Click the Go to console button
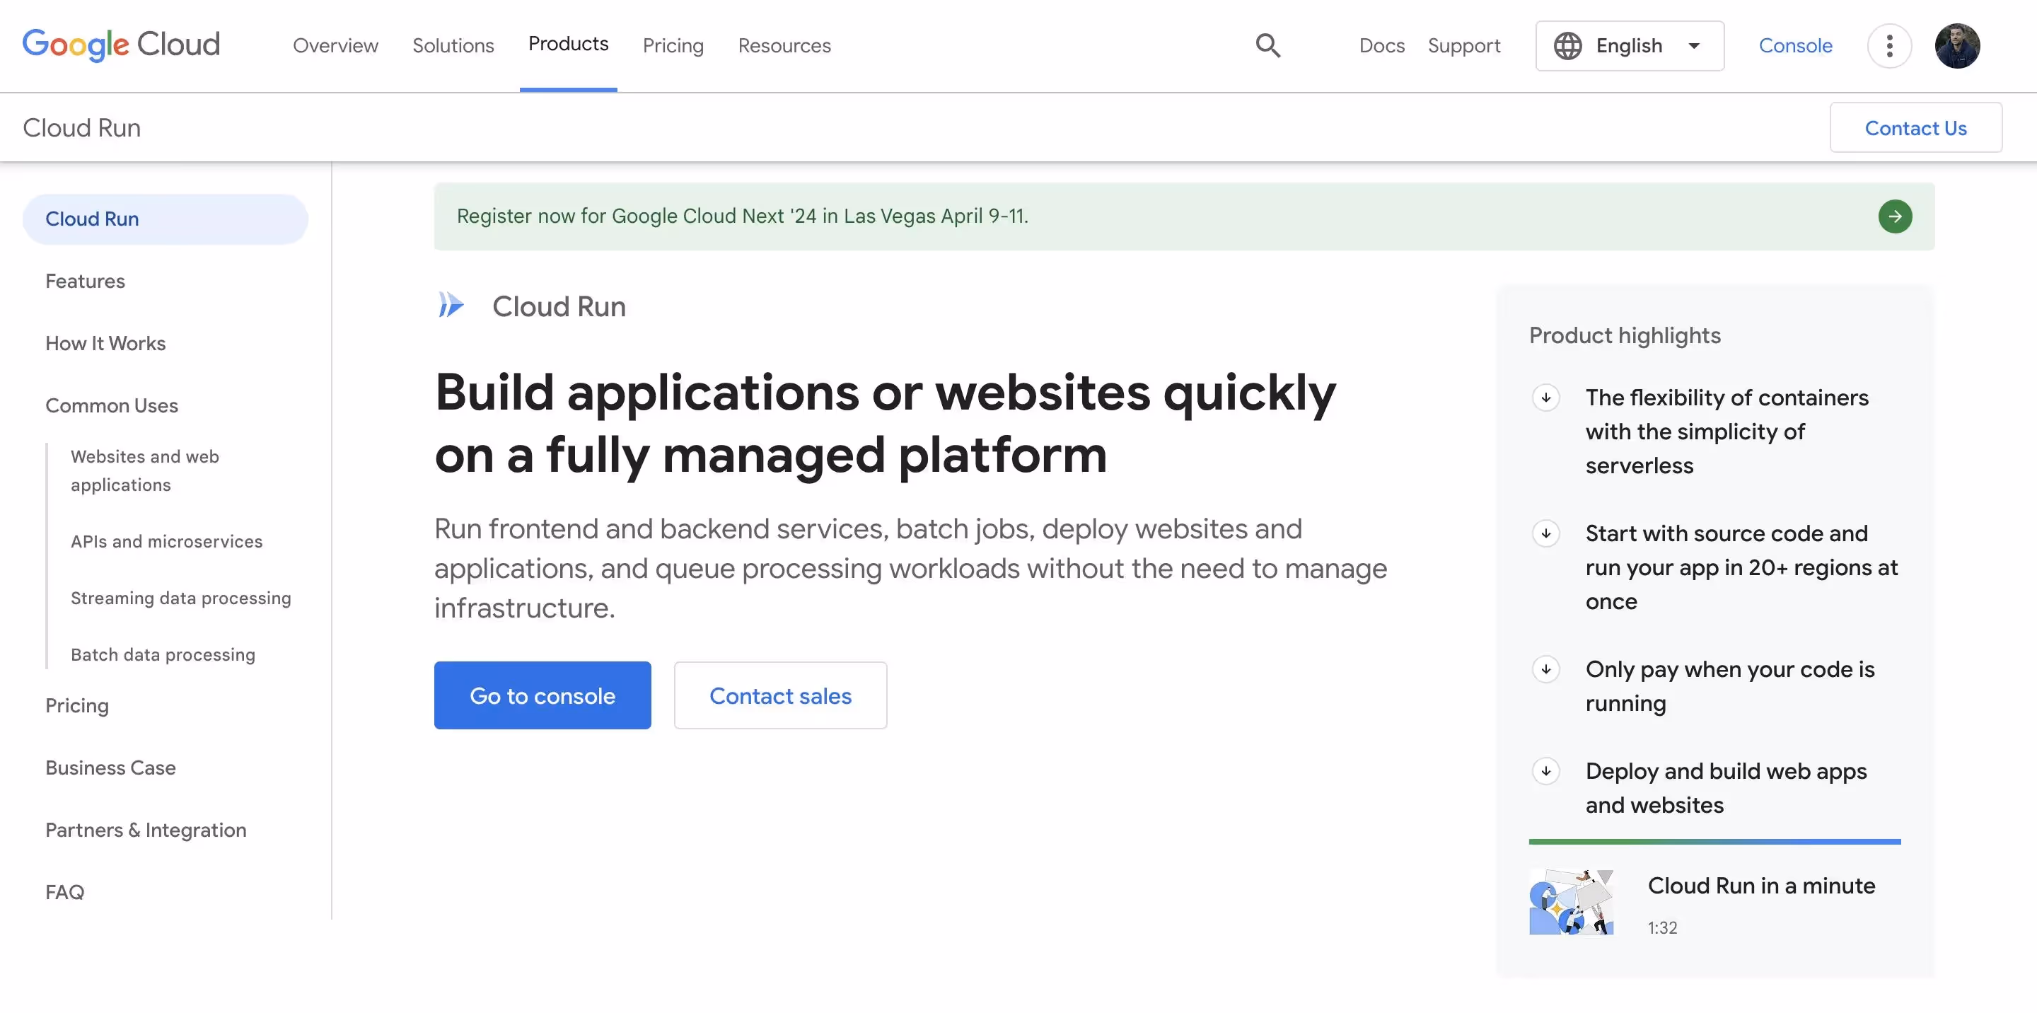 pyautogui.click(x=542, y=696)
